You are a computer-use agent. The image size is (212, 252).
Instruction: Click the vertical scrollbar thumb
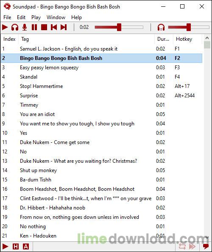[207, 45]
